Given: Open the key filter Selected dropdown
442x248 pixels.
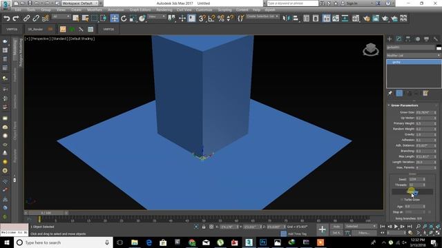Looking at the screenshot, I should pos(361,227).
